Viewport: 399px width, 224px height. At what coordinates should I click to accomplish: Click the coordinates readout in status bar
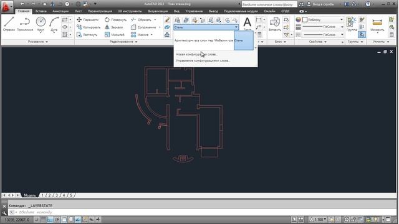[x=17, y=220]
